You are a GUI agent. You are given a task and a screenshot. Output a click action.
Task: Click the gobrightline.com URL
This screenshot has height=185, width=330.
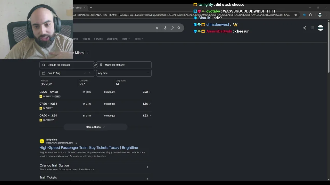tap(60, 143)
